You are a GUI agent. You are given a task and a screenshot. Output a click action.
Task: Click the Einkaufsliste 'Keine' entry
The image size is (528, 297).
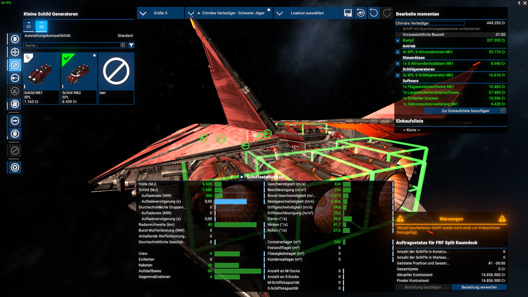click(411, 130)
